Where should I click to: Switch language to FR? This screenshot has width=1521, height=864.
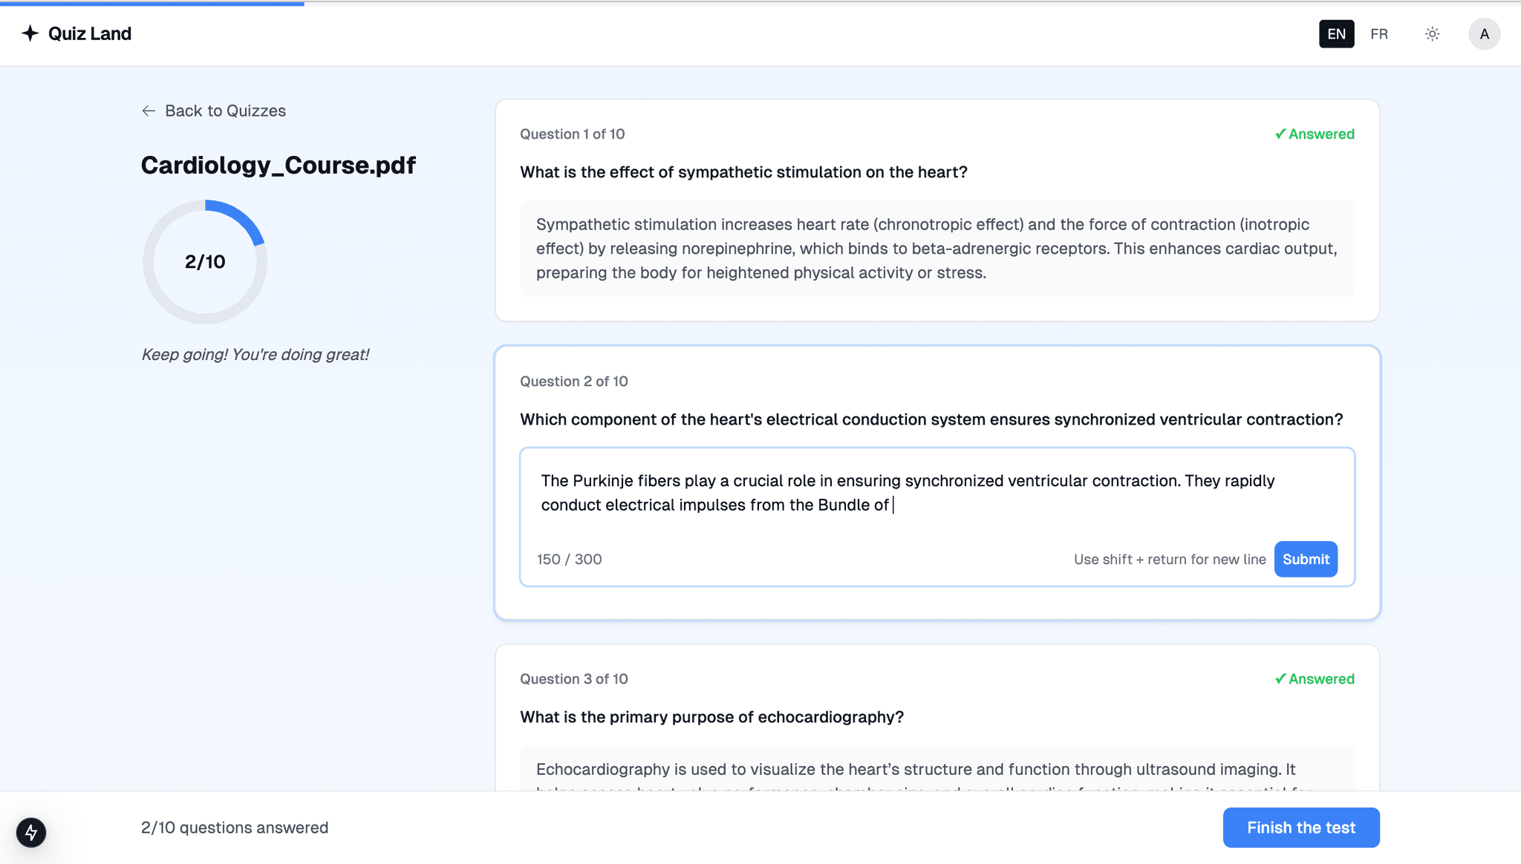click(1379, 34)
